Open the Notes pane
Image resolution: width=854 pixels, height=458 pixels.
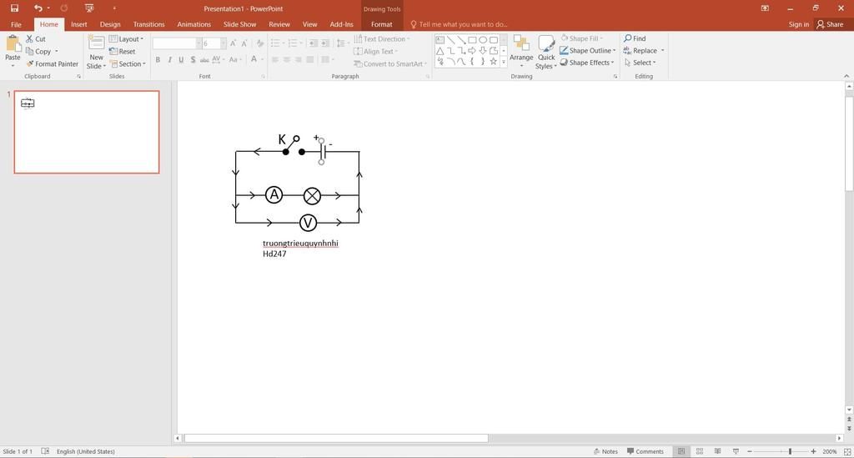pyautogui.click(x=605, y=451)
